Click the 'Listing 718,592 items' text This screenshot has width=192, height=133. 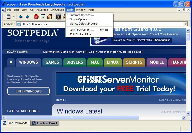click(173, 100)
